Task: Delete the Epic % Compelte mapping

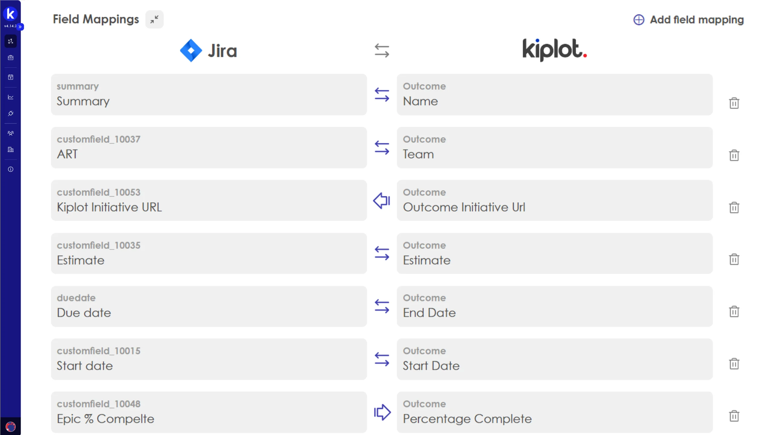Action: 734,416
